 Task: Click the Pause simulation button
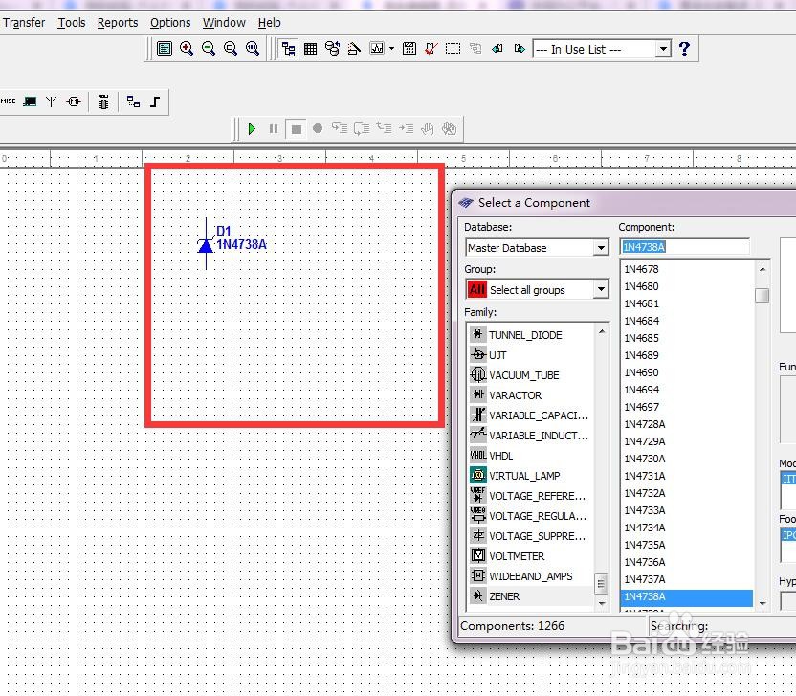[x=274, y=128]
